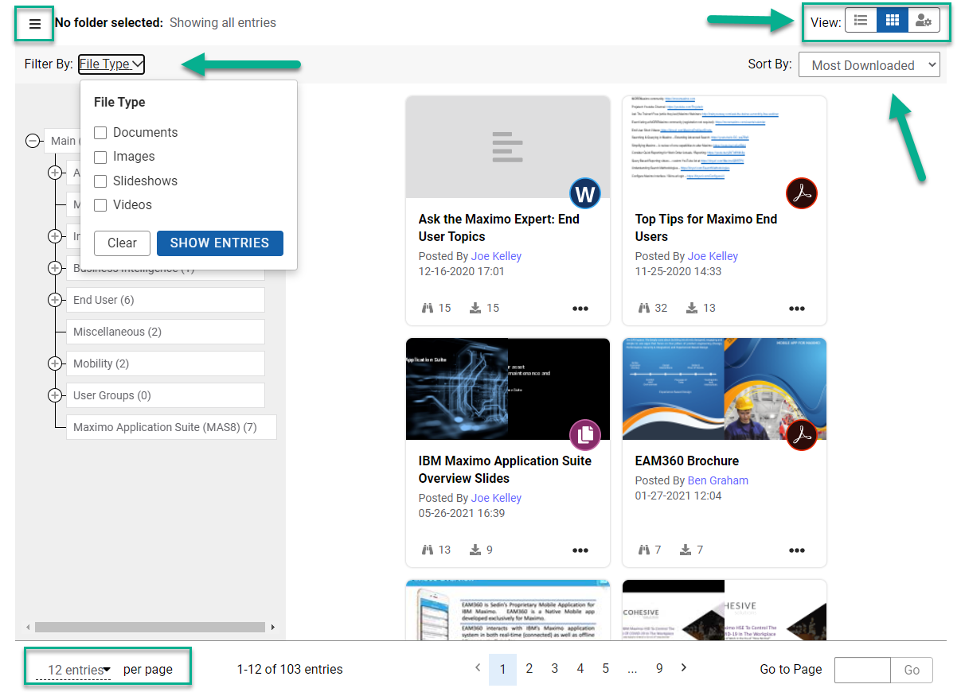Go to next page arrow

[684, 667]
